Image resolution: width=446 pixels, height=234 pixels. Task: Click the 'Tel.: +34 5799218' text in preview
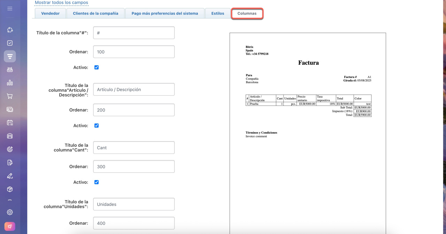(x=257, y=54)
